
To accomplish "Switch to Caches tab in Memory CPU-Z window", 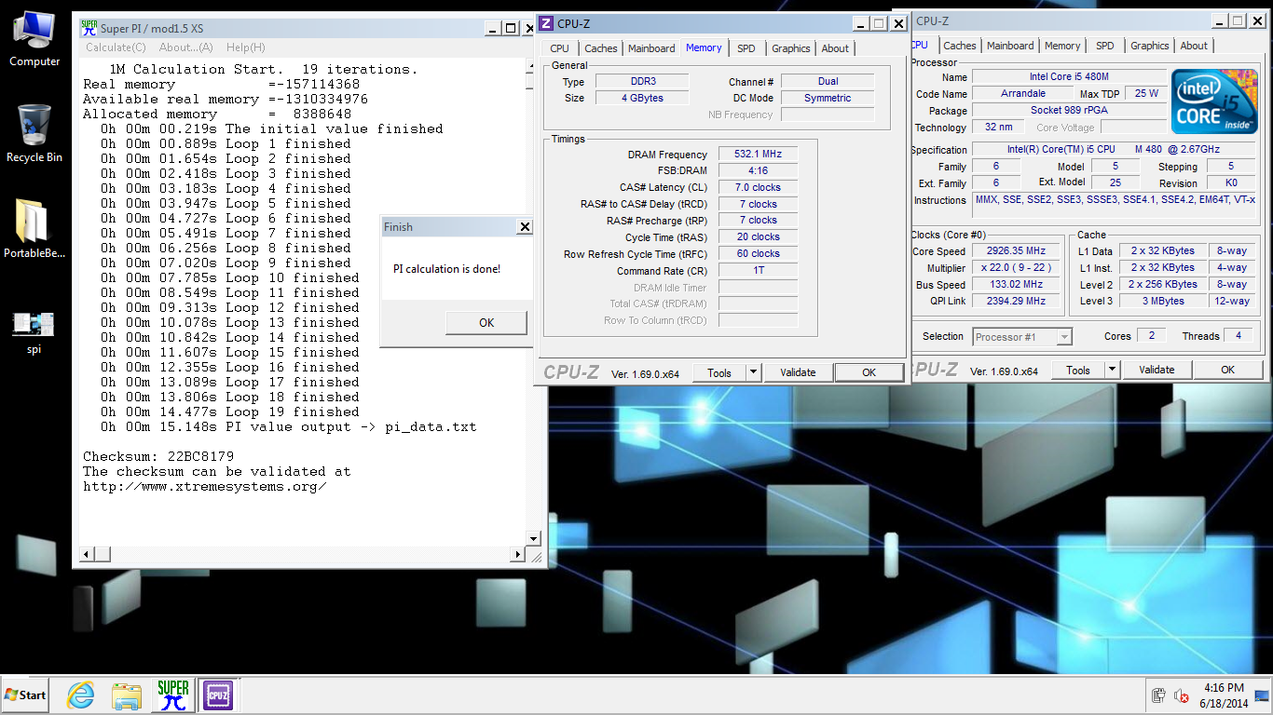I will click(601, 48).
